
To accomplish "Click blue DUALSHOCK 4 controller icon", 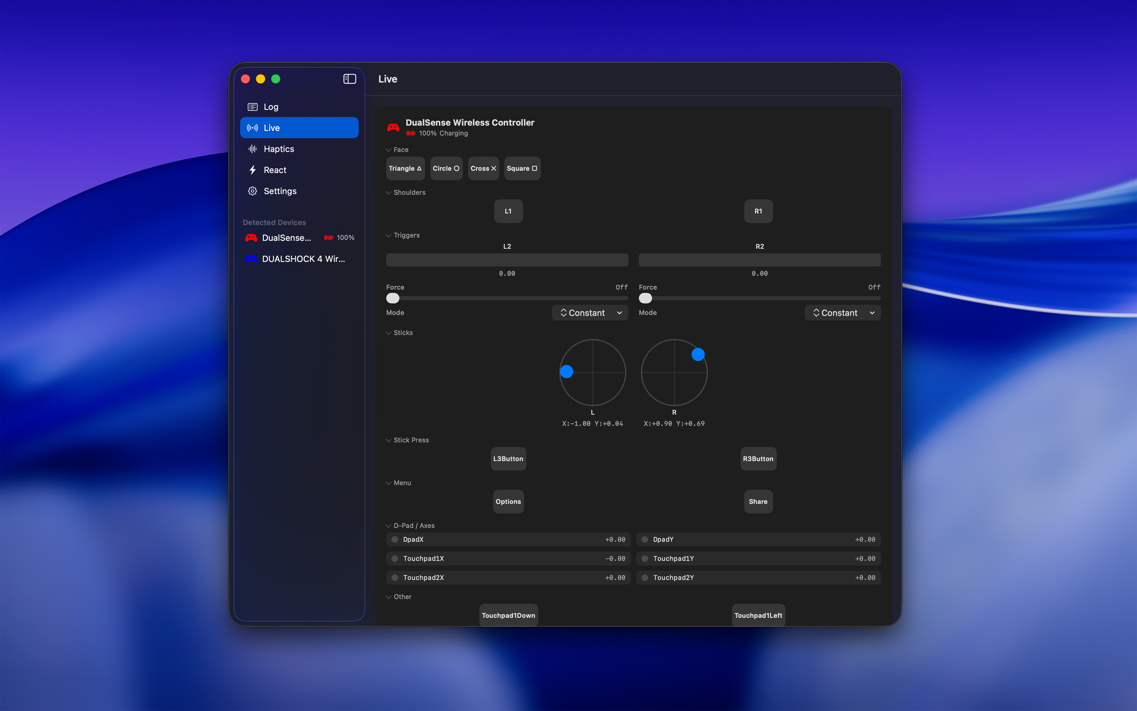I will (x=251, y=259).
